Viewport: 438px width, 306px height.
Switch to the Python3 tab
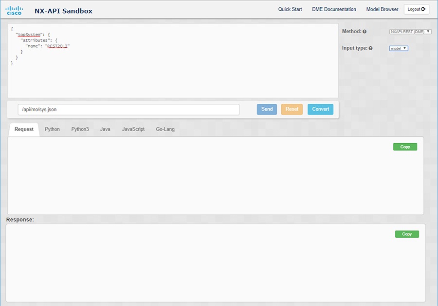tap(80, 129)
